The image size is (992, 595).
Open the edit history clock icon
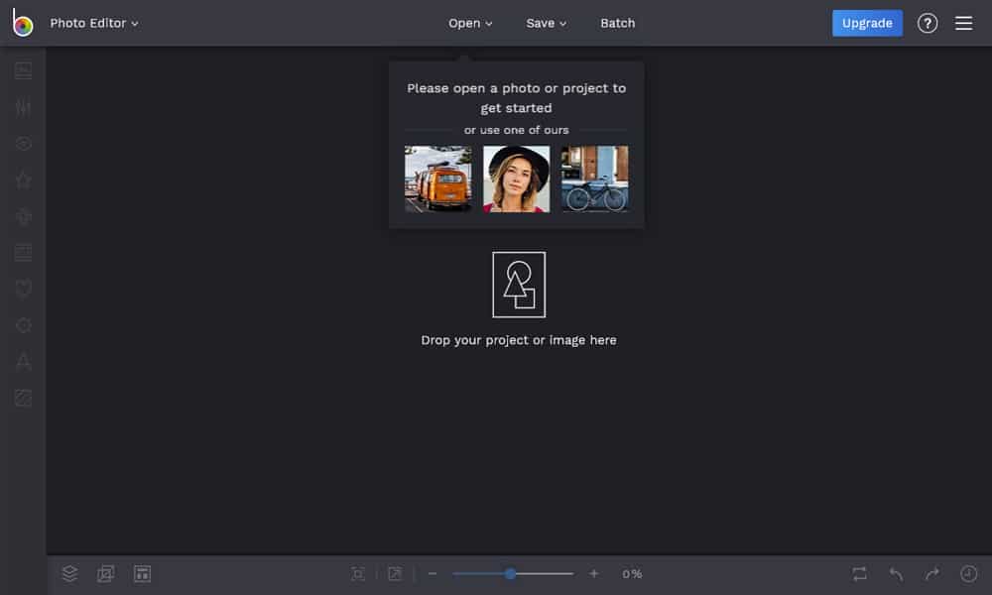pos(966,573)
